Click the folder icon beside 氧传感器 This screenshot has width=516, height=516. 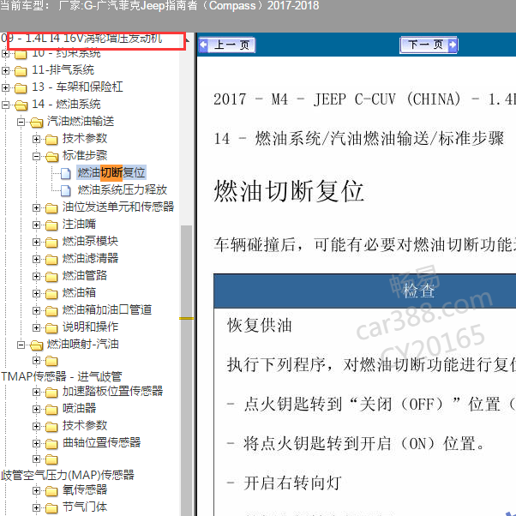point(51,491)
